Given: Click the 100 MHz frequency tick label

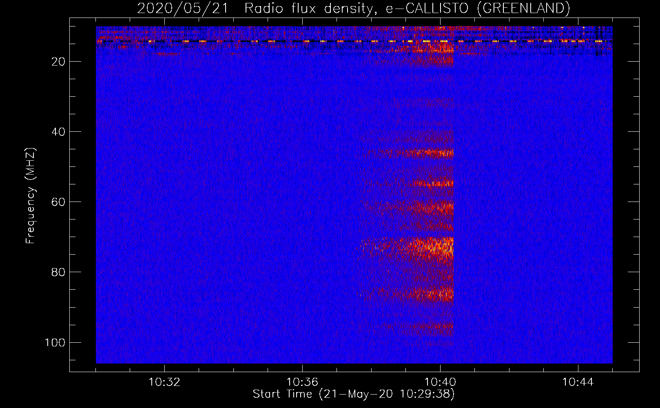Looking at the screenshot, I should [x=55, y=342].
